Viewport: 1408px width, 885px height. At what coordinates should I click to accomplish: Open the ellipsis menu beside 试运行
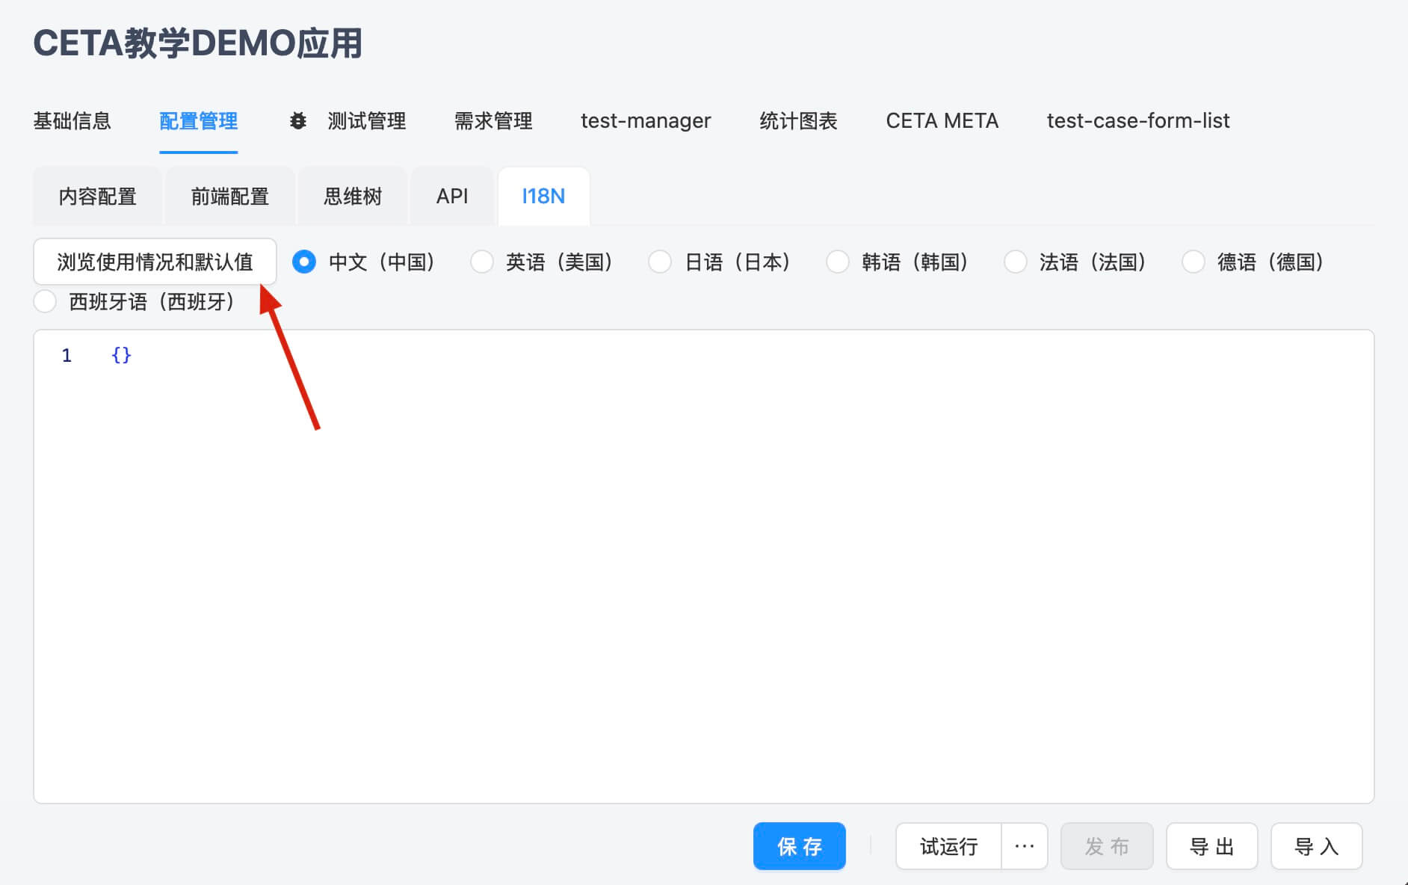(1025, 846)
